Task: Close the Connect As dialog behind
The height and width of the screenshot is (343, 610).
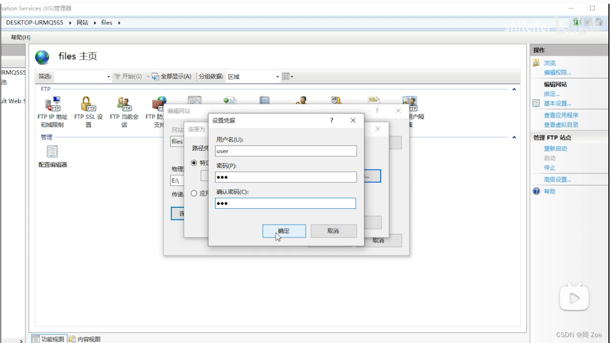Action: point(378,129)
